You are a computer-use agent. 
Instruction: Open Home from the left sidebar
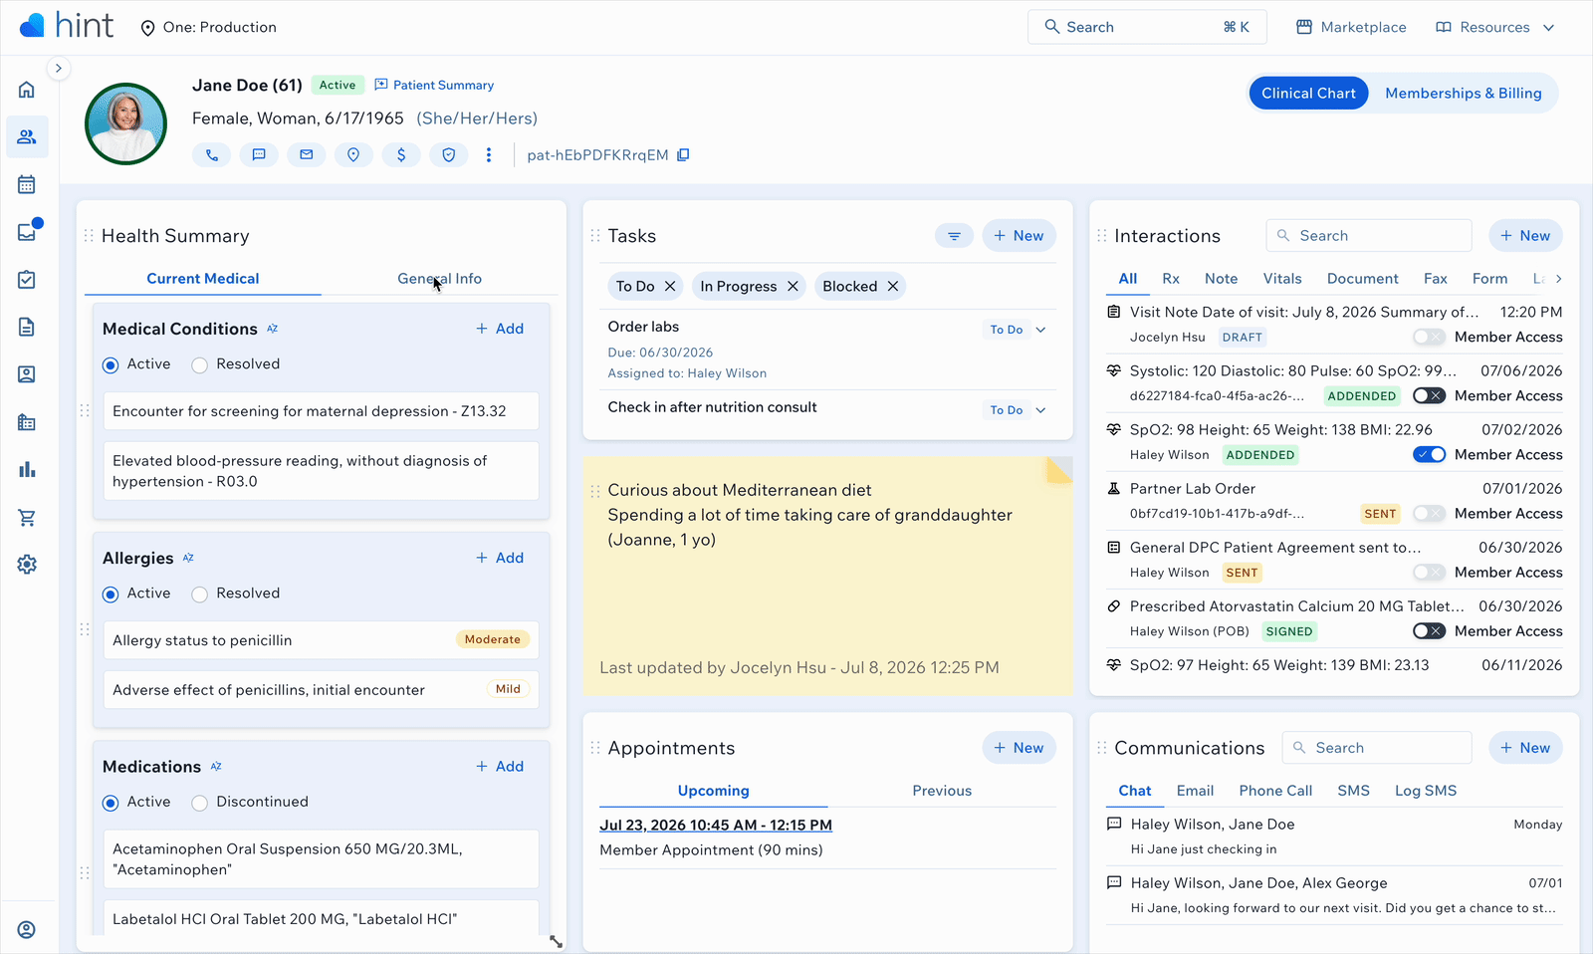point(27,90)
